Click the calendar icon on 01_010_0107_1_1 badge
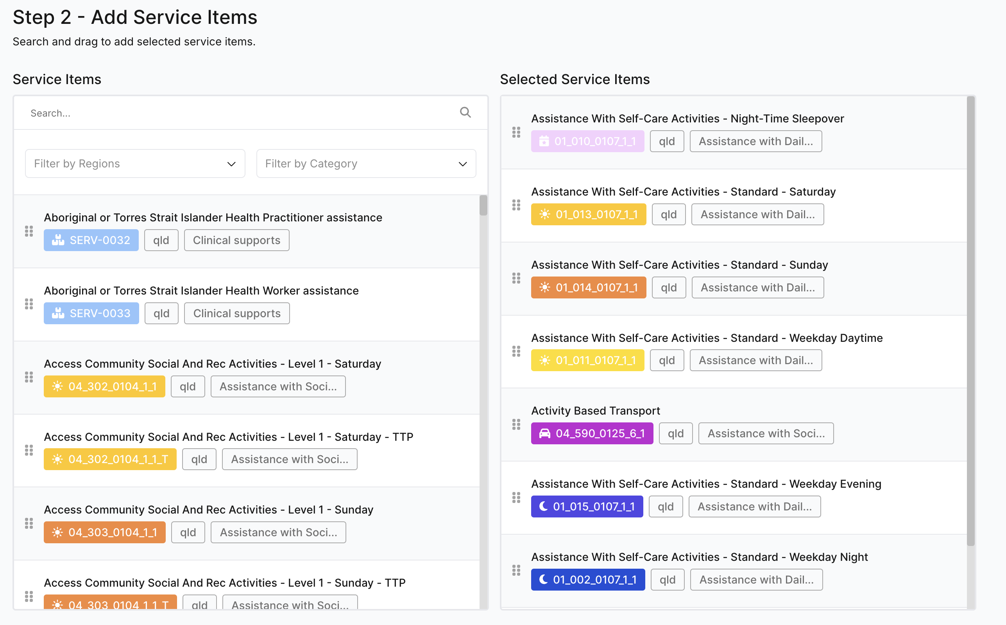This screenshot has width=1006, height=625. point(544,141)
